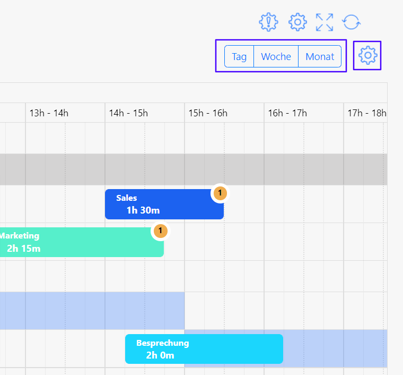
Task: Switch to the Woche view
Action: (276, 56)
